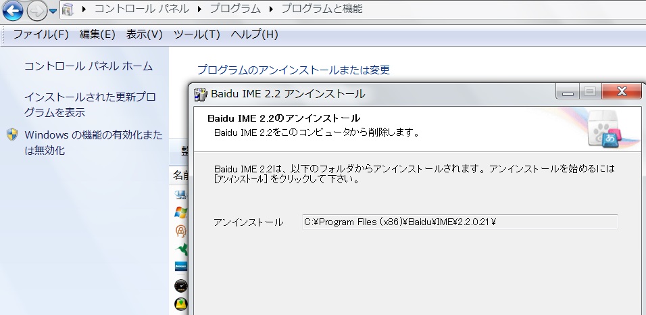Select the black gauge icon program
The width and height of the screenshot is (646, 315).
pyautogui.click(x=180, y=286)
